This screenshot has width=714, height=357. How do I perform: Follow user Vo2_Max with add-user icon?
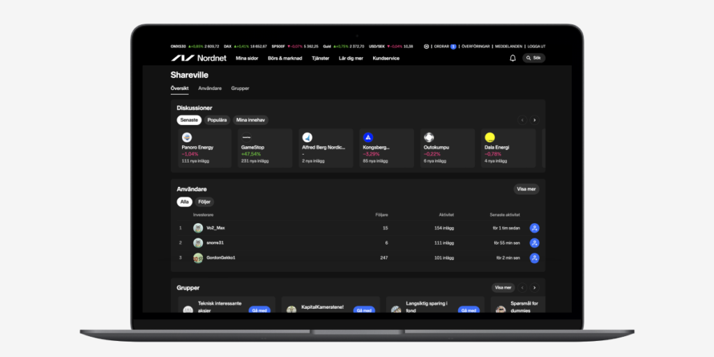tap(535, 228)
